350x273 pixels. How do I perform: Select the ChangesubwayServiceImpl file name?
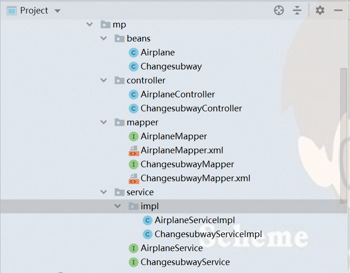[208, 234]
